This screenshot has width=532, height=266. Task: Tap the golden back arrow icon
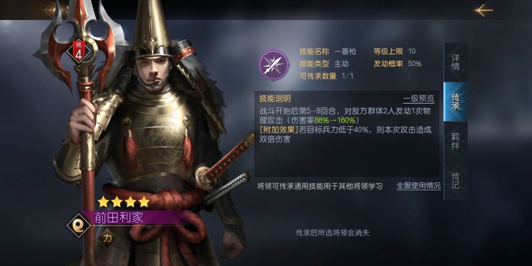pyautogui.click(x=484, y=10)
